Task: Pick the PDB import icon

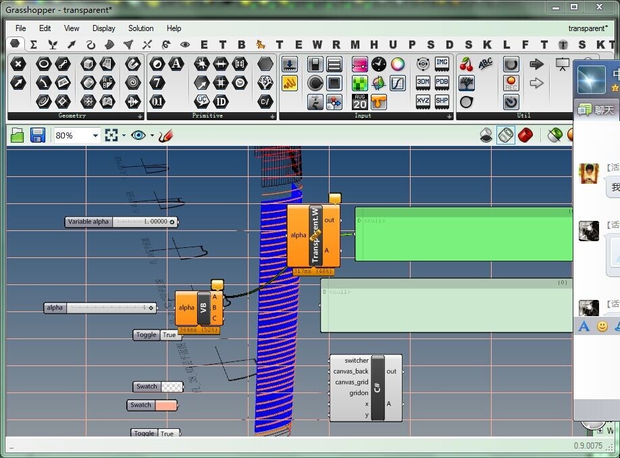Action: coord(442,83)
